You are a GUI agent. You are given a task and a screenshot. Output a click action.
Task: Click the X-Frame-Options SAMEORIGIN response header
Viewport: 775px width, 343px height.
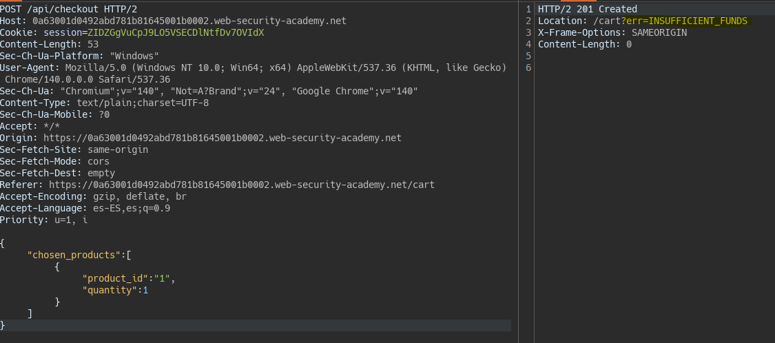click(612, 32)
